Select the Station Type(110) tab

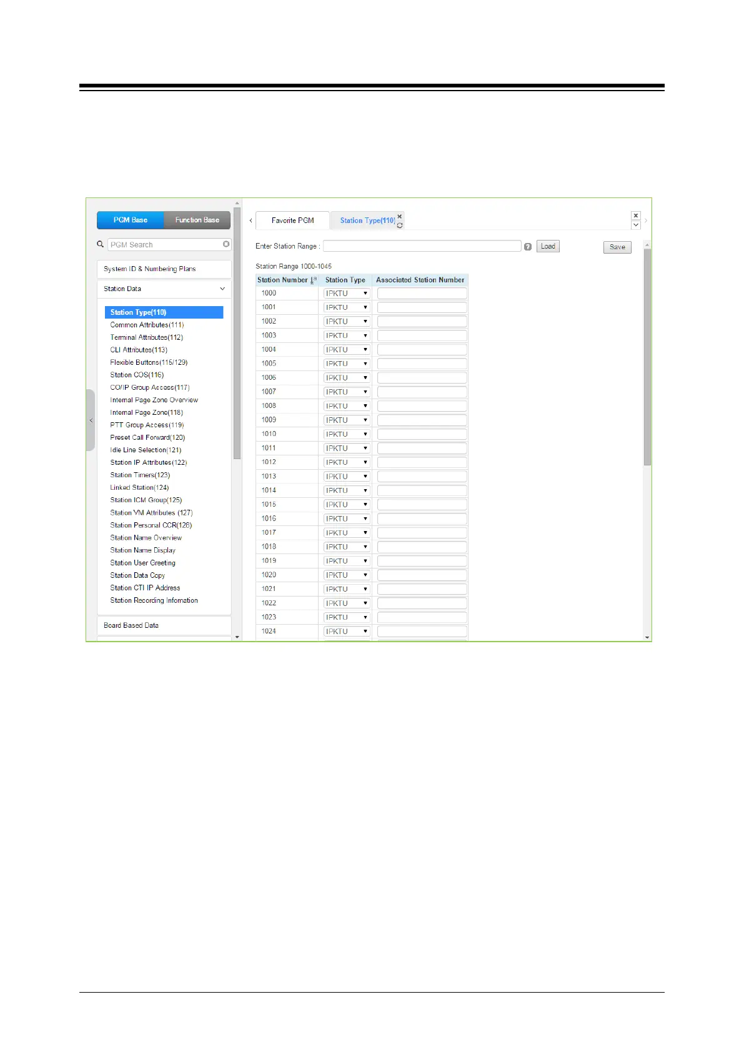(367, 221)
